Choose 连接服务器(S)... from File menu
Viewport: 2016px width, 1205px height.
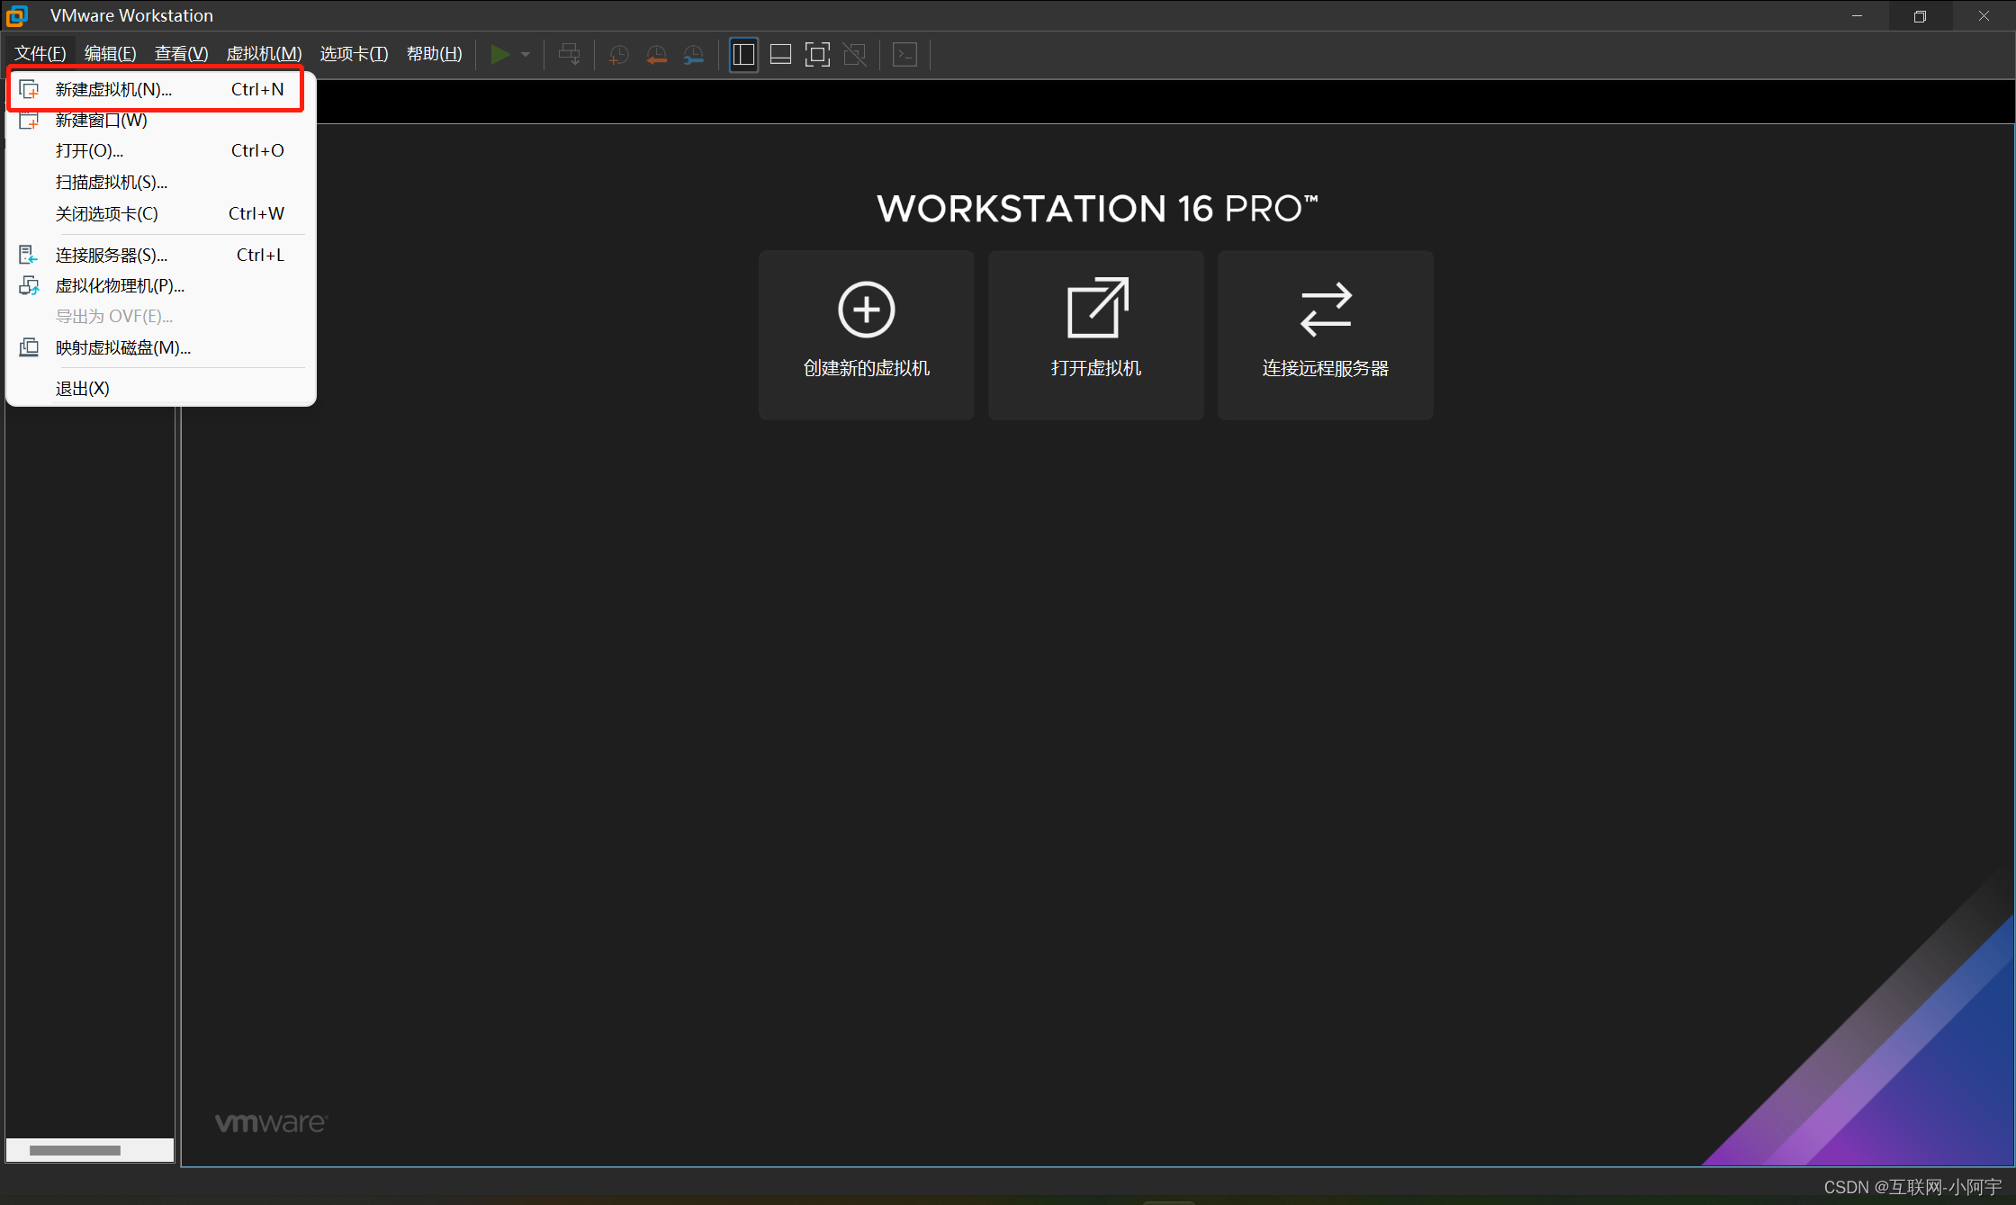click(x=112, y=255)
